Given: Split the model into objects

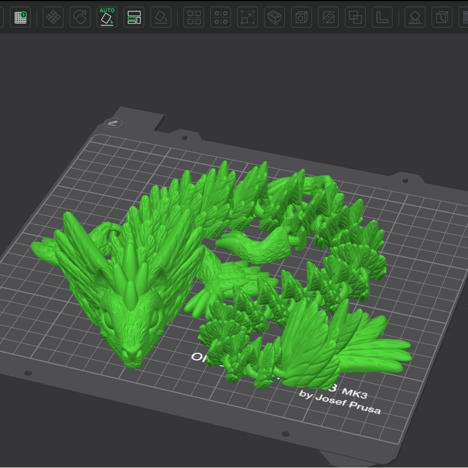Looking at the screenshot, I should 194,17.
